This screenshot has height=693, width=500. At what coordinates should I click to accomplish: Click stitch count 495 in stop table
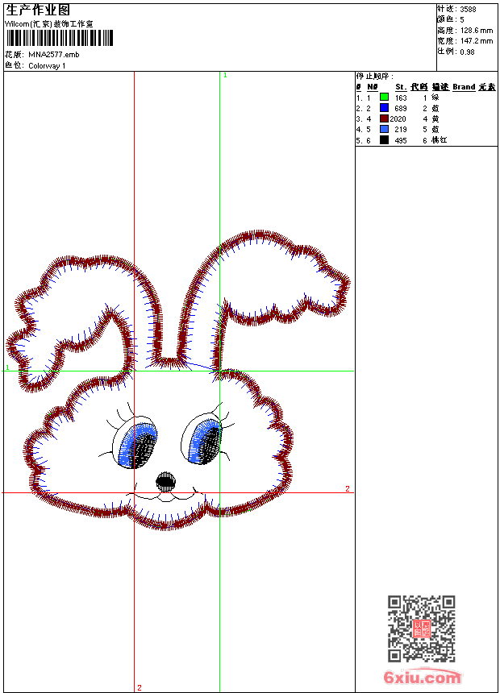[x=401, y=140]
